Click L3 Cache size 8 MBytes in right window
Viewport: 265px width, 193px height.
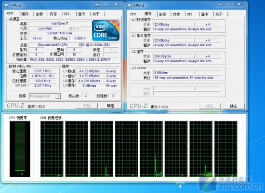tap(173, 73)
